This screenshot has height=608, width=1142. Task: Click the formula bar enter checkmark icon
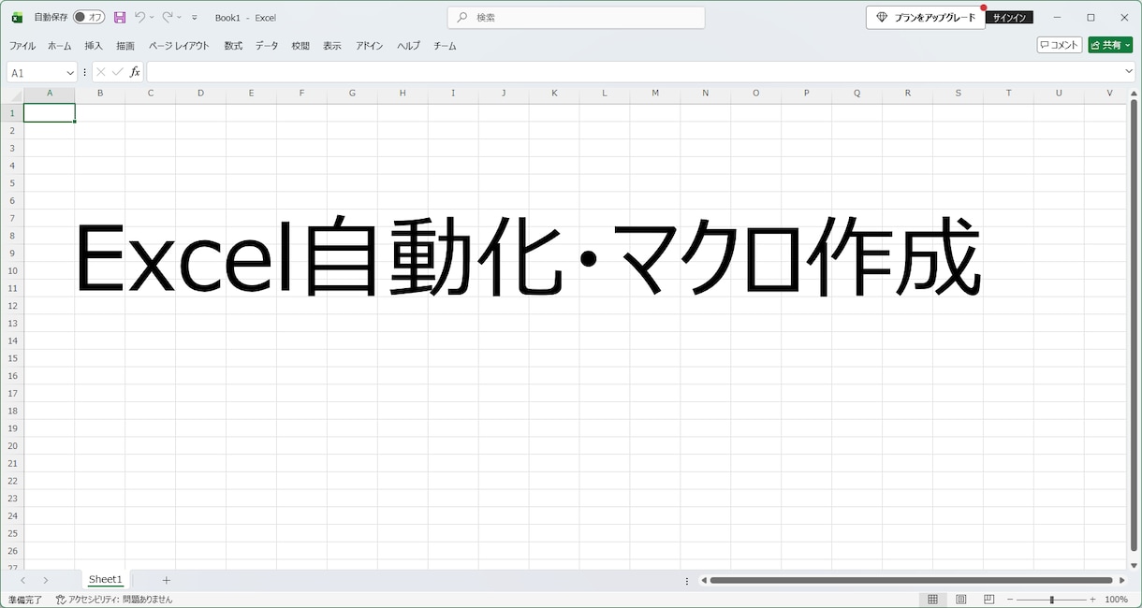[x=117, y=72]
